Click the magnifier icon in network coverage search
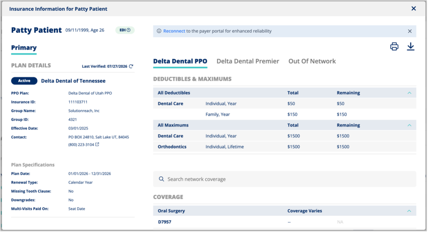Viewport: 428px width, 233px height. (162, 179)
